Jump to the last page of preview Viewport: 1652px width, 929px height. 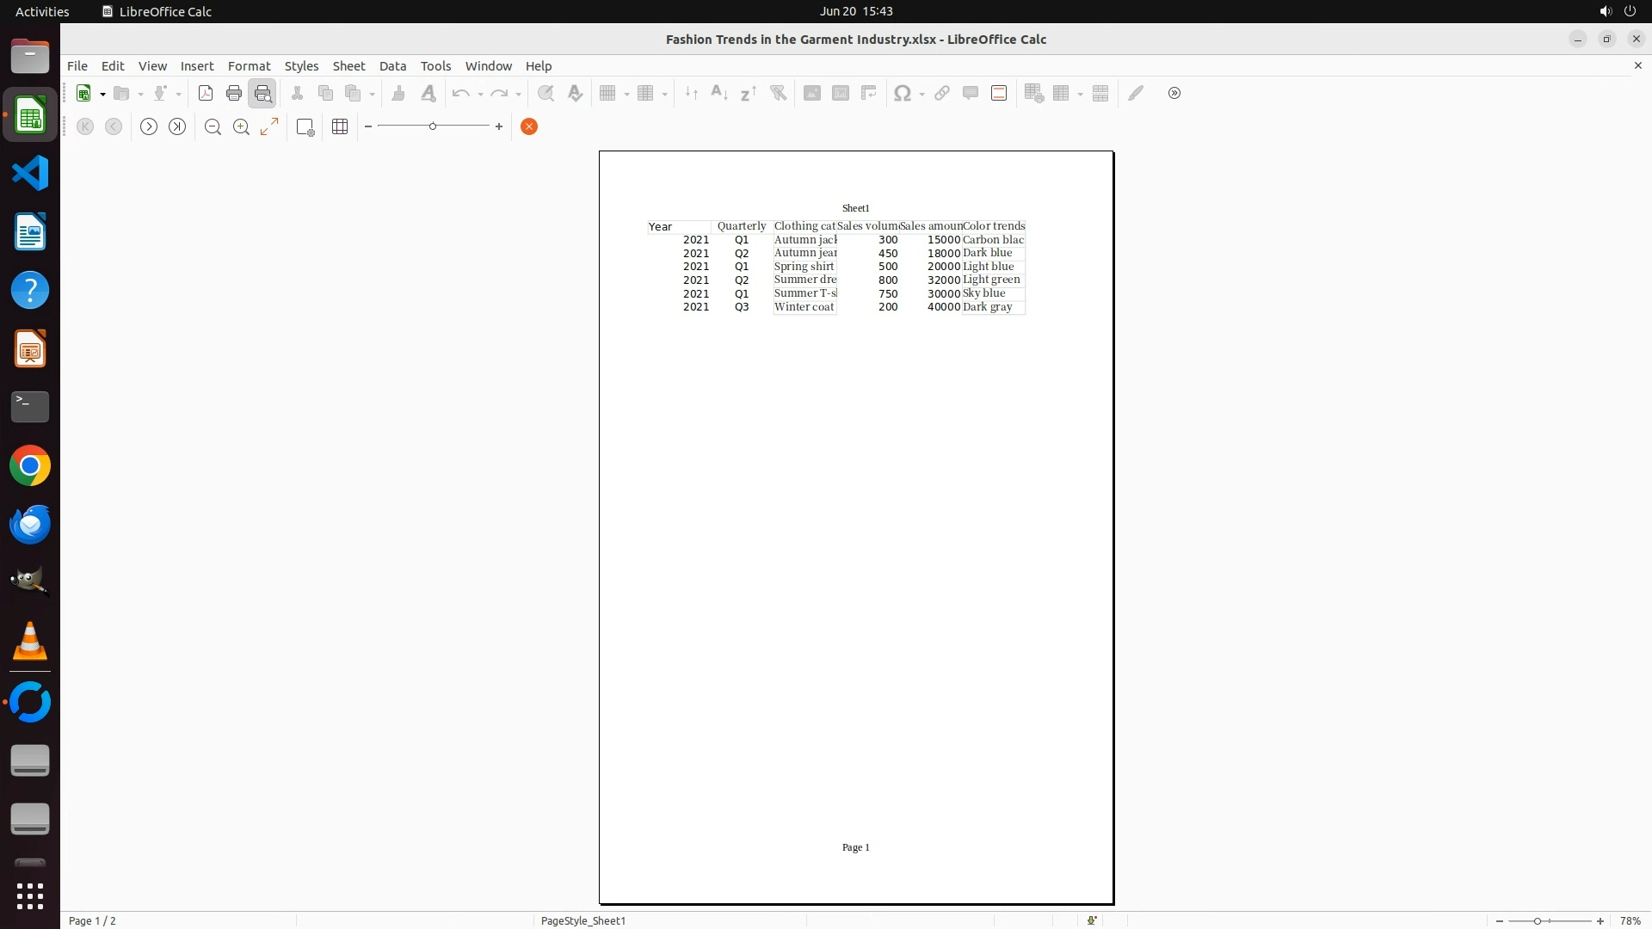177,127
